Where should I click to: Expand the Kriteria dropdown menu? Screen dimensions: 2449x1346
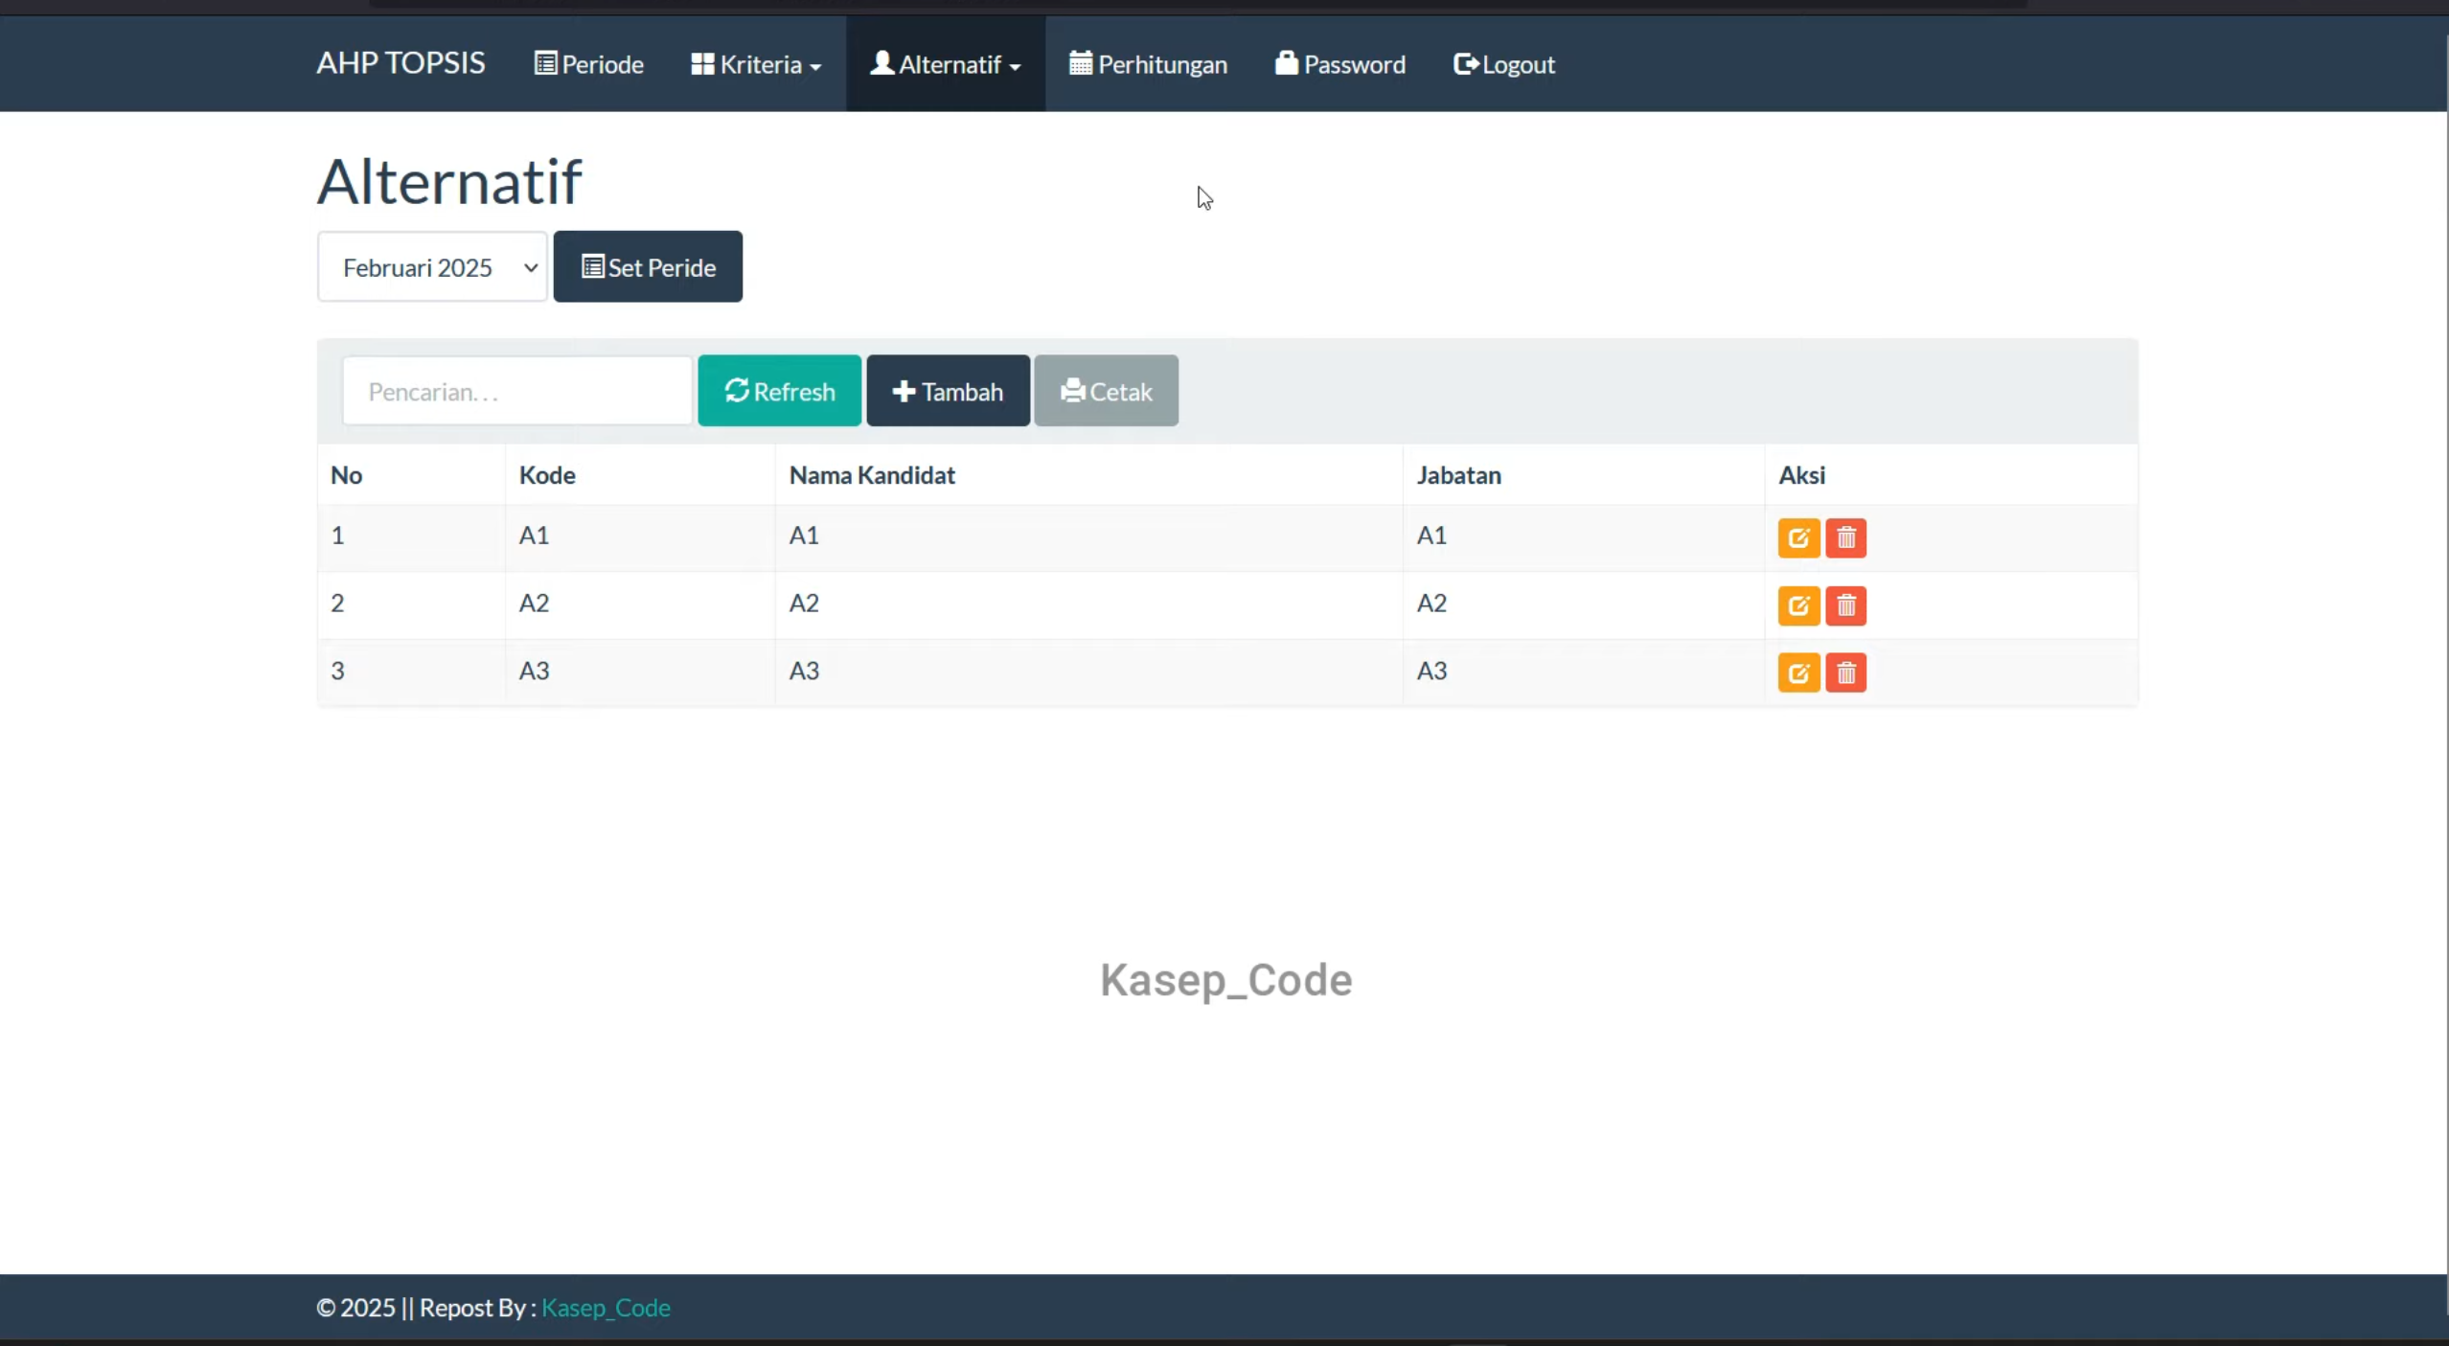tap(756, 64)
